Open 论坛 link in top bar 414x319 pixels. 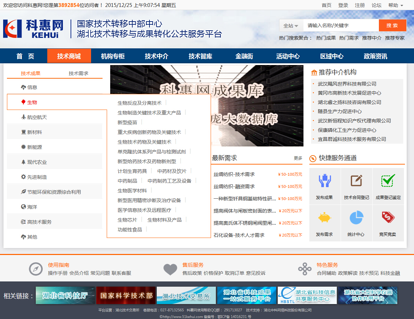tap(376, 5)
